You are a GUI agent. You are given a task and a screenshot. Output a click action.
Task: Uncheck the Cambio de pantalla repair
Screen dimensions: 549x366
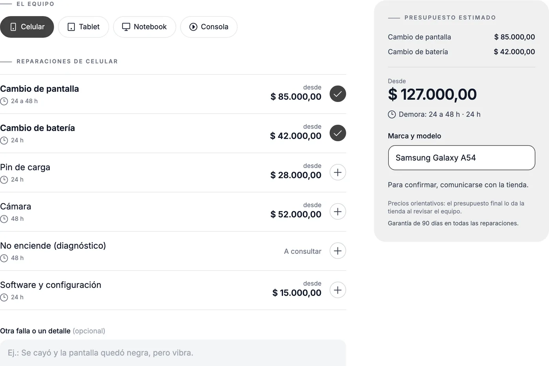tap(338, 94)
